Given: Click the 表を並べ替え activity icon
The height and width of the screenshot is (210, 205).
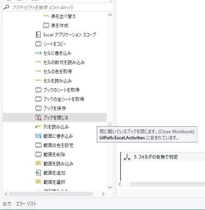Looking at the screenshot, I should click(46, 16).
